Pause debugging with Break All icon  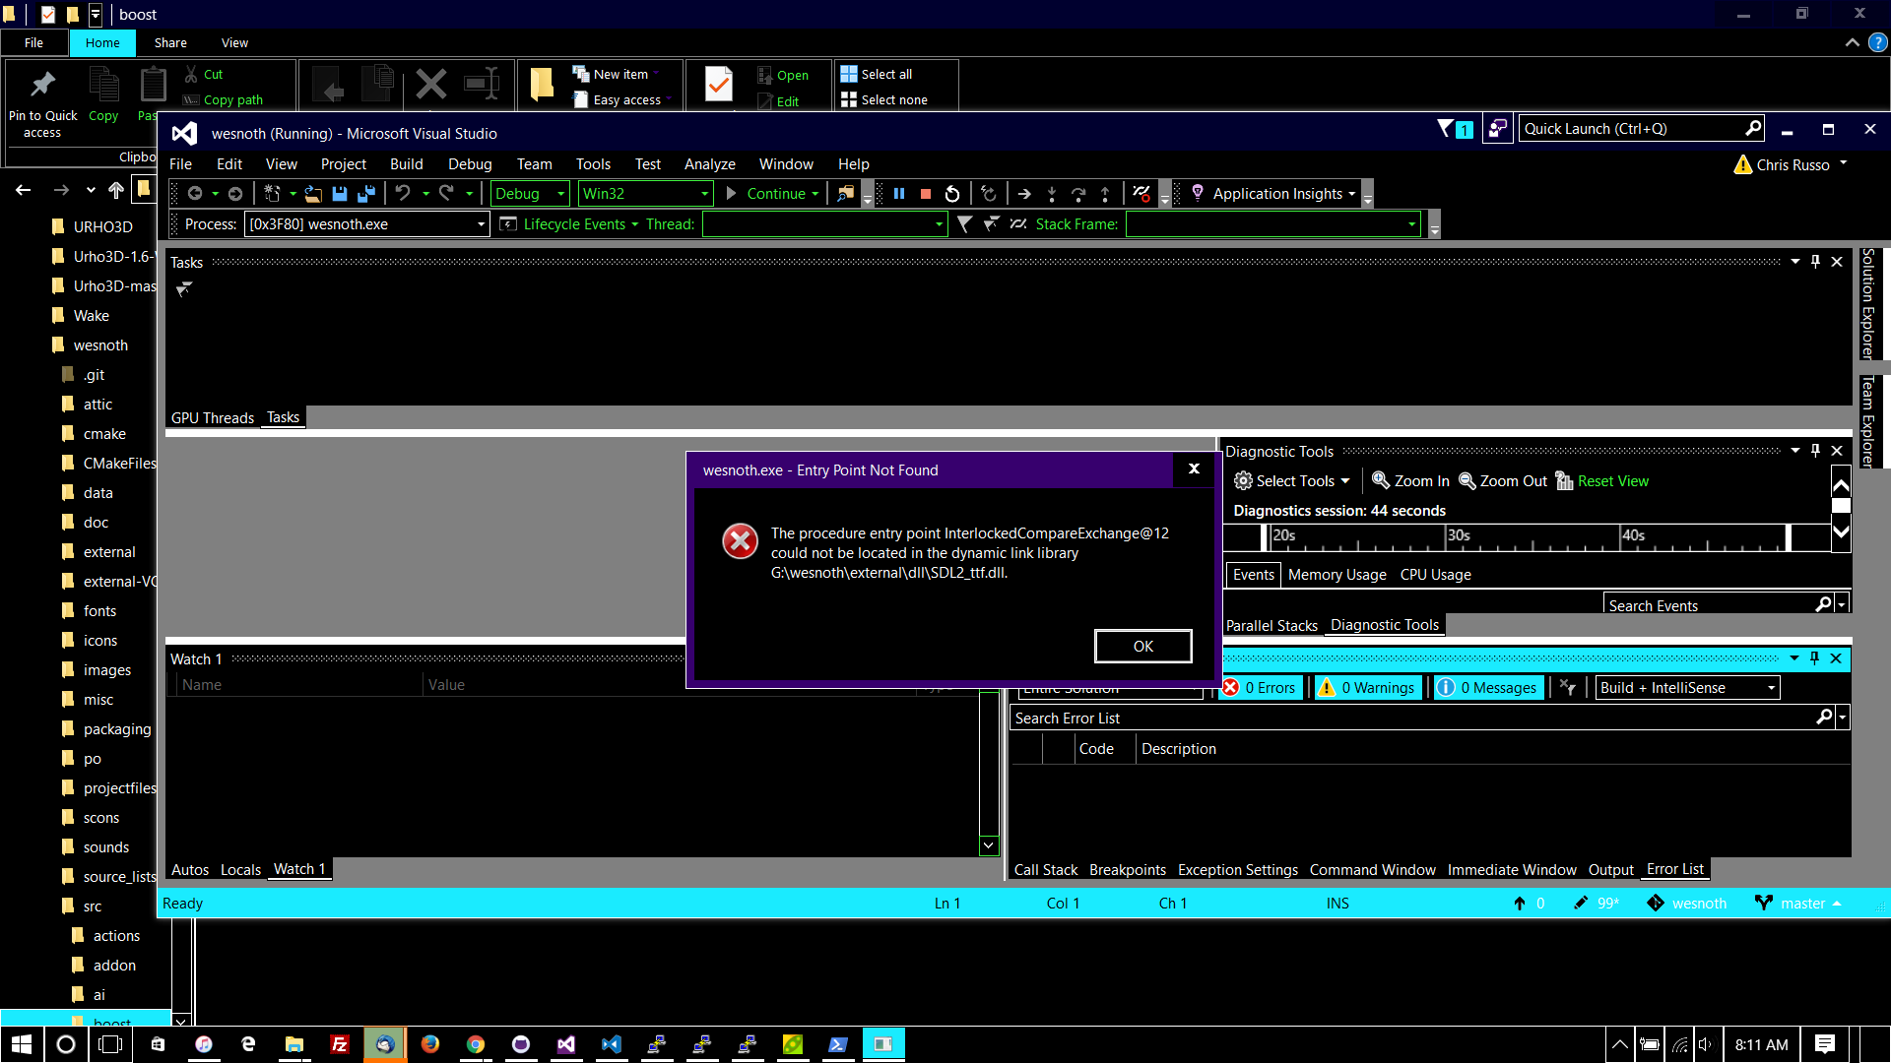899,194
